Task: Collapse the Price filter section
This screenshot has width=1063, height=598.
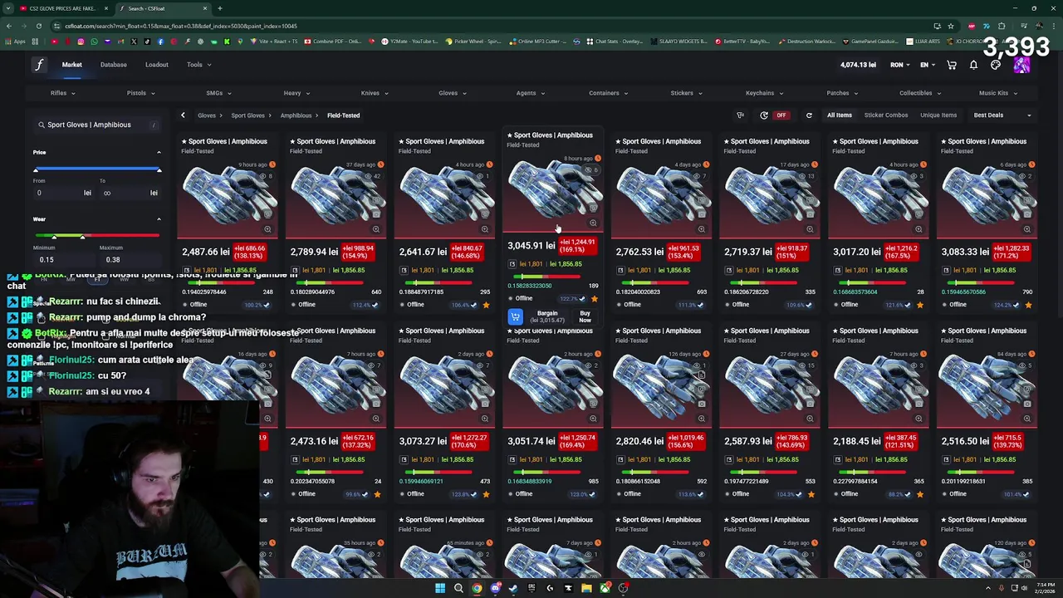Action: 159,152
